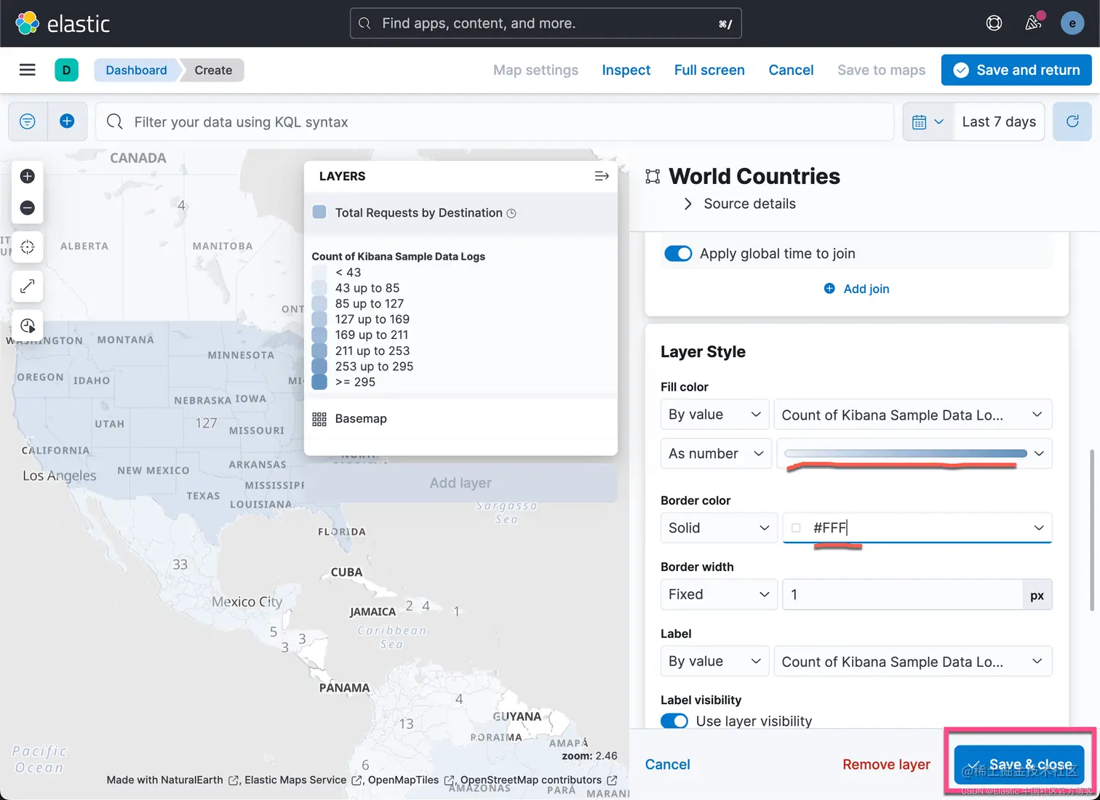Click Add join link
The image size is (1100, 800).
tap(856, 289)
